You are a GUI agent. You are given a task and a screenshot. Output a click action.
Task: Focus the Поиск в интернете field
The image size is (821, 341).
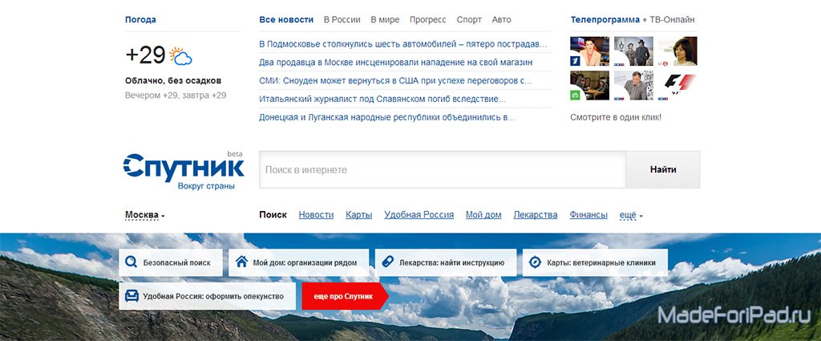(x=443, y=170)
